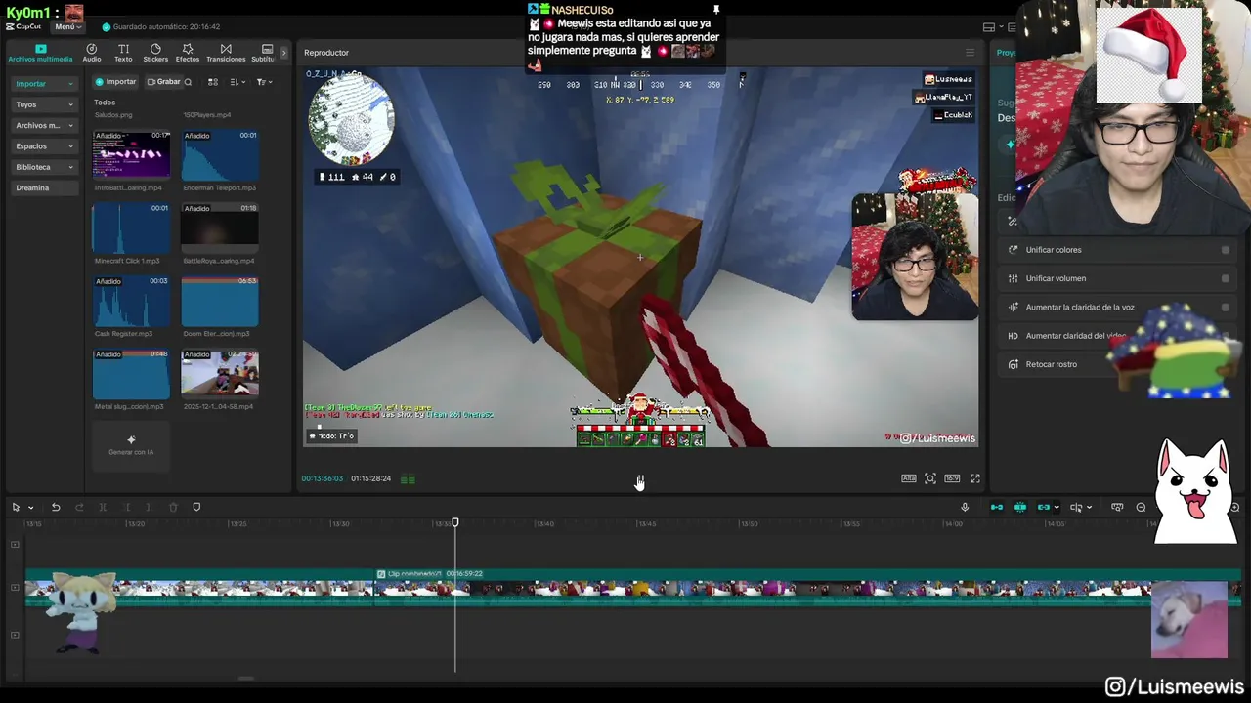1251x703 pixels.
Task: Click the green audio level indicator
Action: 408,479
